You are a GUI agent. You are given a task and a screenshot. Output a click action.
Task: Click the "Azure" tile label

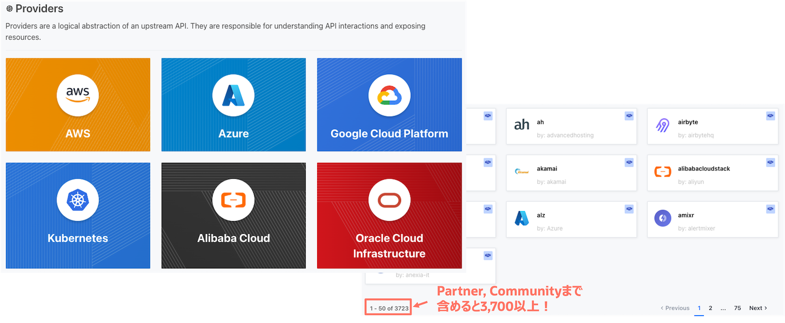[233, 133]
